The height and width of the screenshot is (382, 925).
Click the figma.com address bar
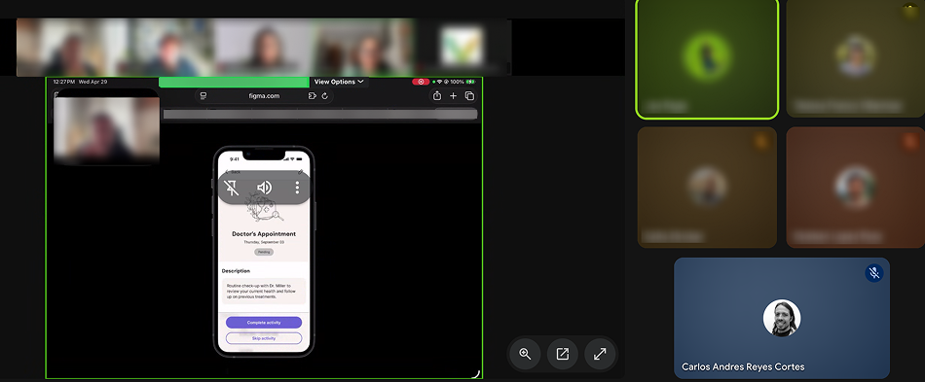pos(264,96)
